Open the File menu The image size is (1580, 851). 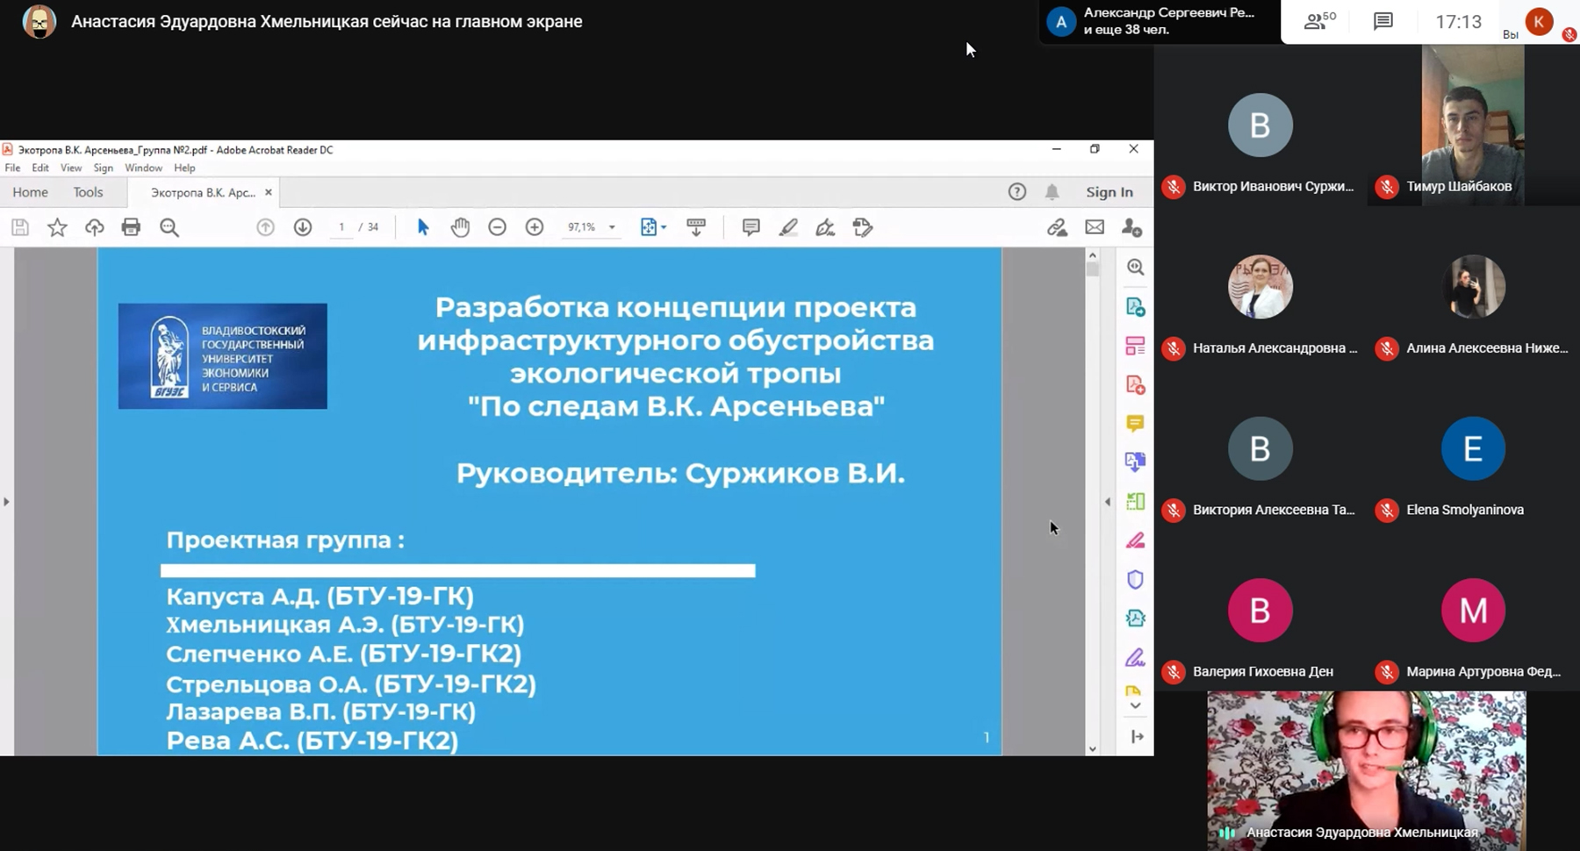pos(12,168)
